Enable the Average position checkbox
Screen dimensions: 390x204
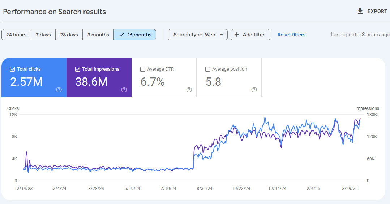(207, 70)
